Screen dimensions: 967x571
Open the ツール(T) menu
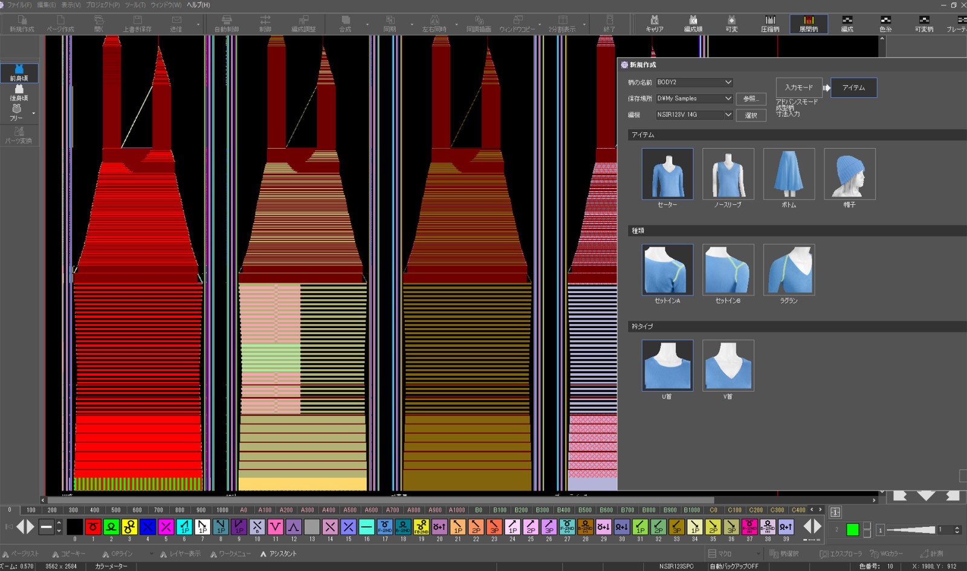(135, 5)
